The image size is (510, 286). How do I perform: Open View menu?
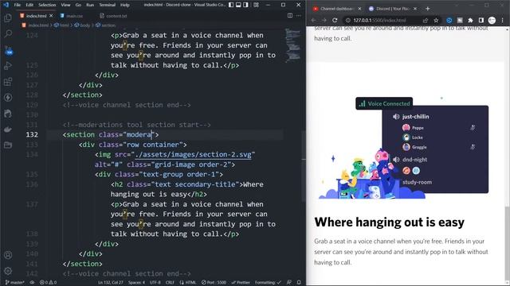tap(65, 5)
